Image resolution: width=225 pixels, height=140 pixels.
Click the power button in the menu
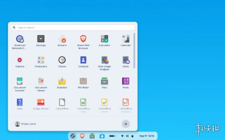[126, 124]
